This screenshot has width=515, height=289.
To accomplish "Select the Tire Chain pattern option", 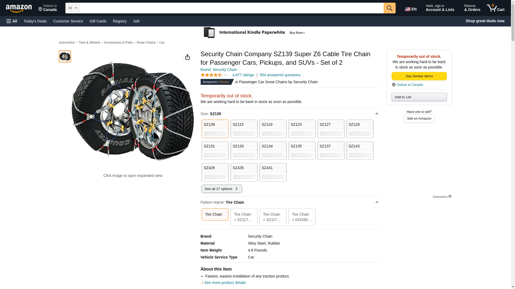I will [215, 214].
